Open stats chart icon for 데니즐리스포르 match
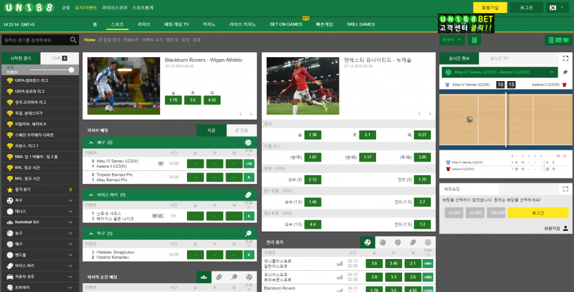Screen dimensions: 574x292 pyautogui.click(x=340, y=263)
